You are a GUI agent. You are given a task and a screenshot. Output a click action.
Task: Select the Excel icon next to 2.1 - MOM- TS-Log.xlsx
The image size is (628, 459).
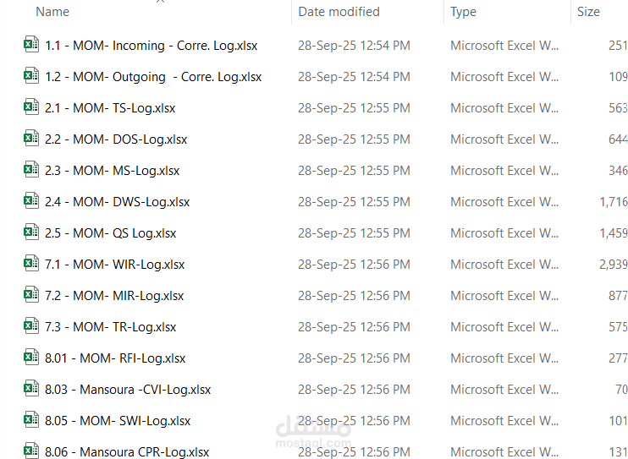pos(31,107)
